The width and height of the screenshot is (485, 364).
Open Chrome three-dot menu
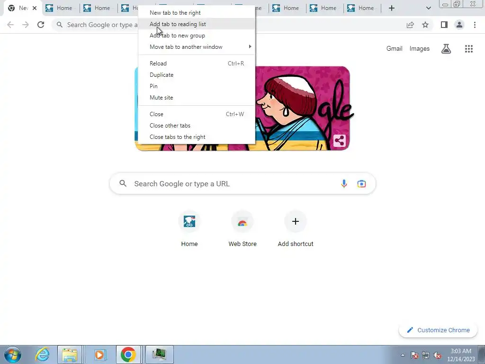pos(475,25)
